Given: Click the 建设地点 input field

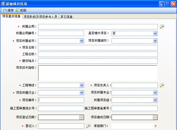Looking at the screenshot, I should (98, 61).
